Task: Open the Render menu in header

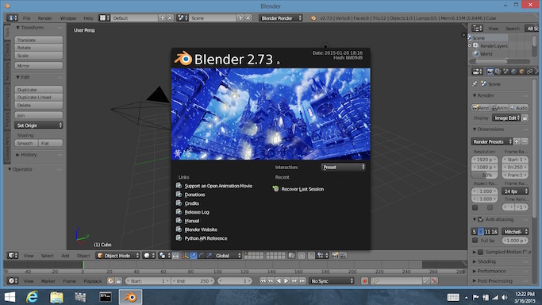Action: (x=45, y=18)
